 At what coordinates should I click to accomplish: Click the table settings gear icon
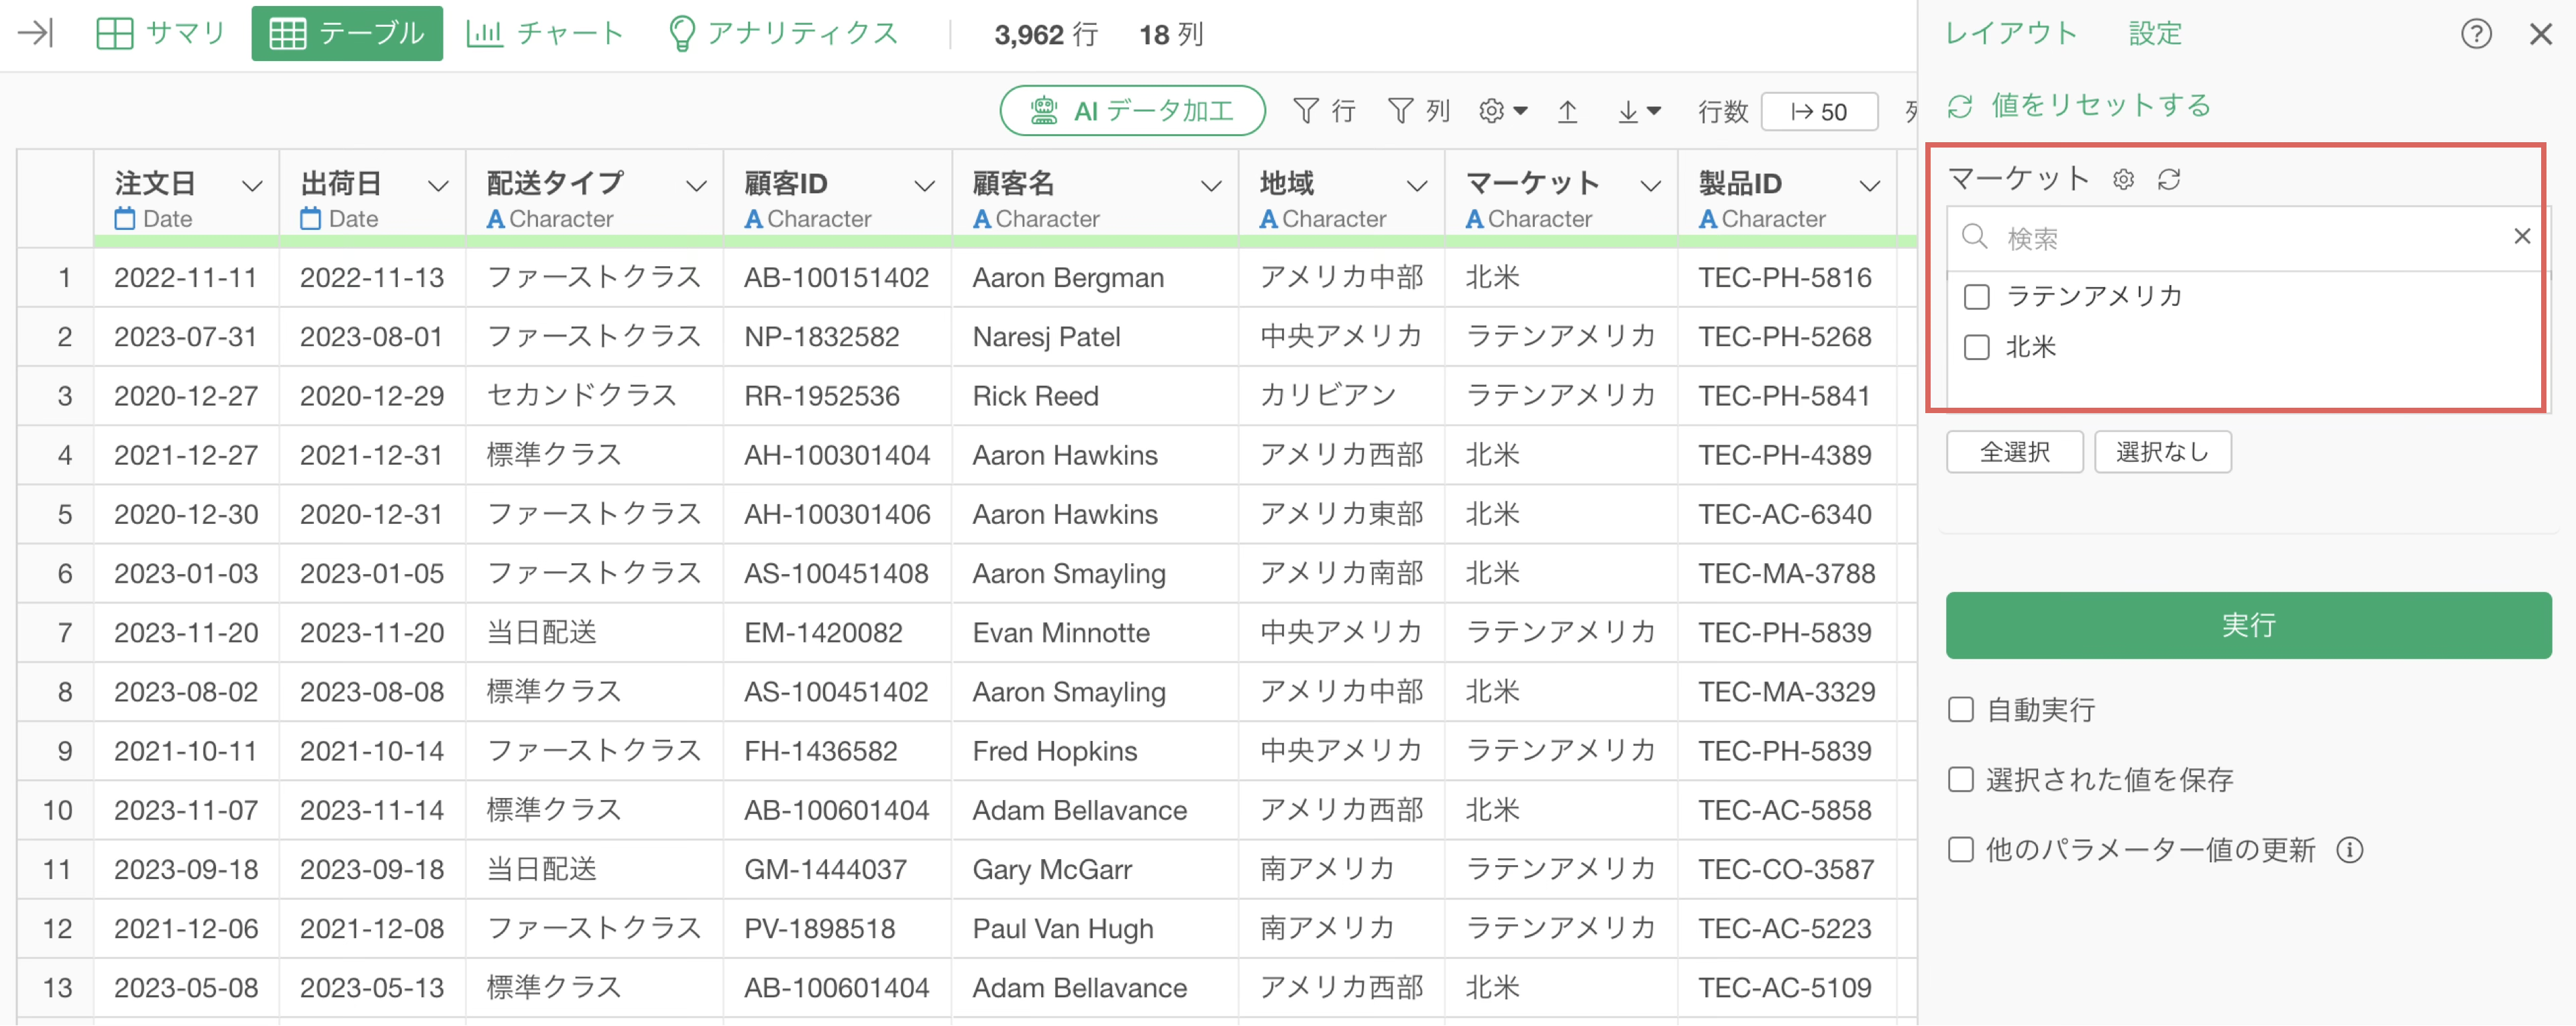point(1491,111)
